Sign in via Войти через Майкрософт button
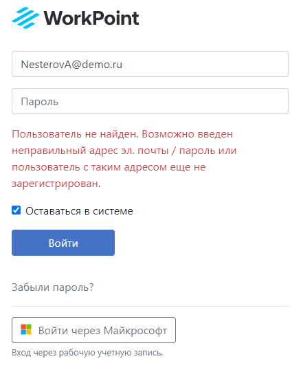The width and height of the screenshot is (301, 372). coord(93,330)
